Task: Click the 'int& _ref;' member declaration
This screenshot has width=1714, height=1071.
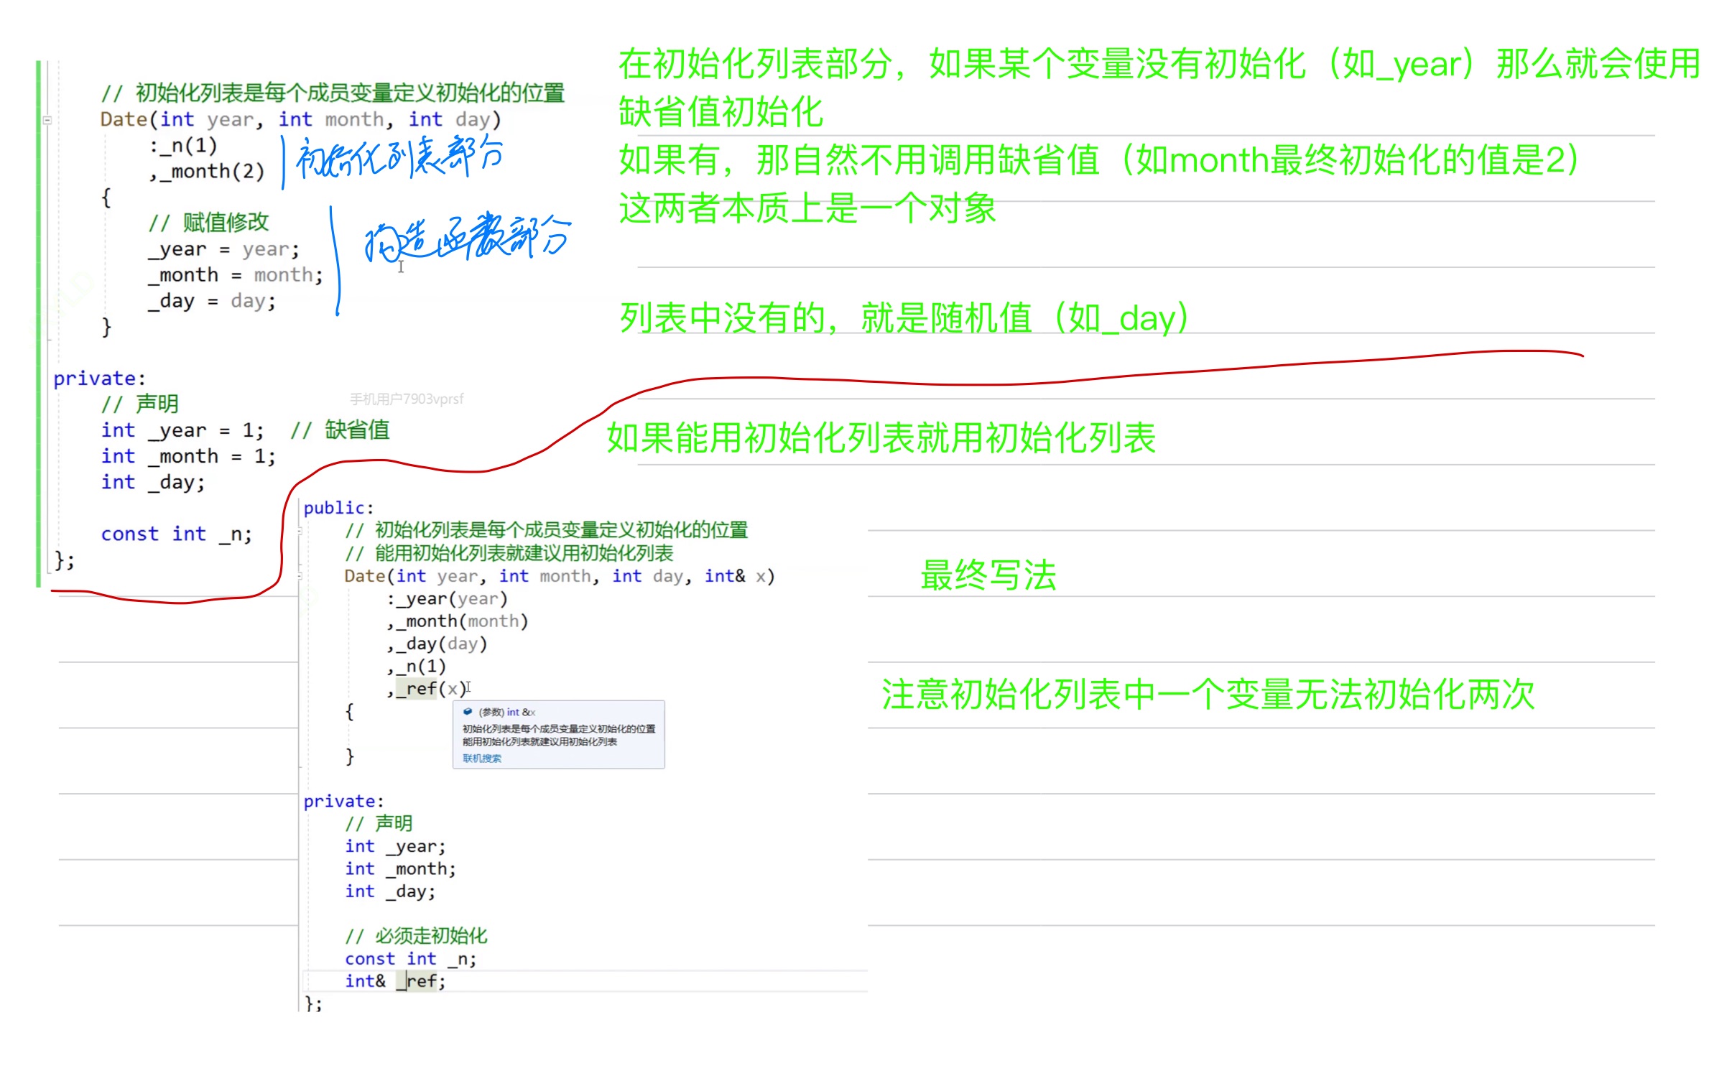Action: tap(395, 981)
